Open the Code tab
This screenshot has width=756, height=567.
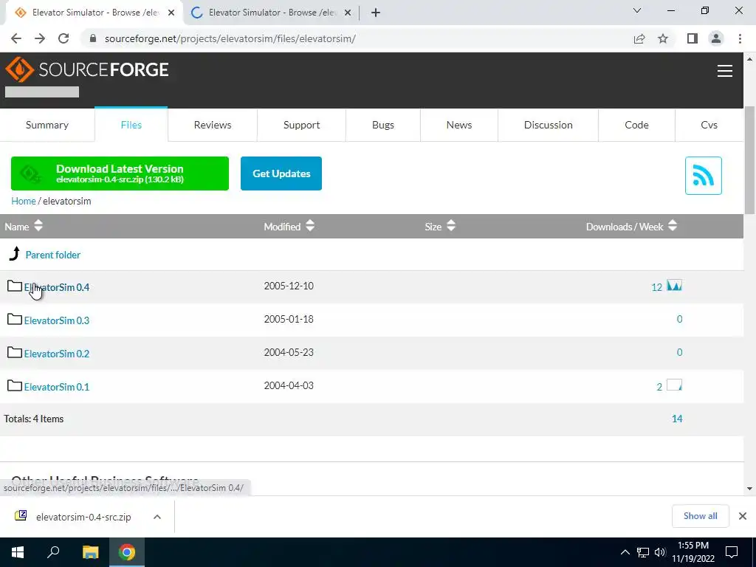636,125
